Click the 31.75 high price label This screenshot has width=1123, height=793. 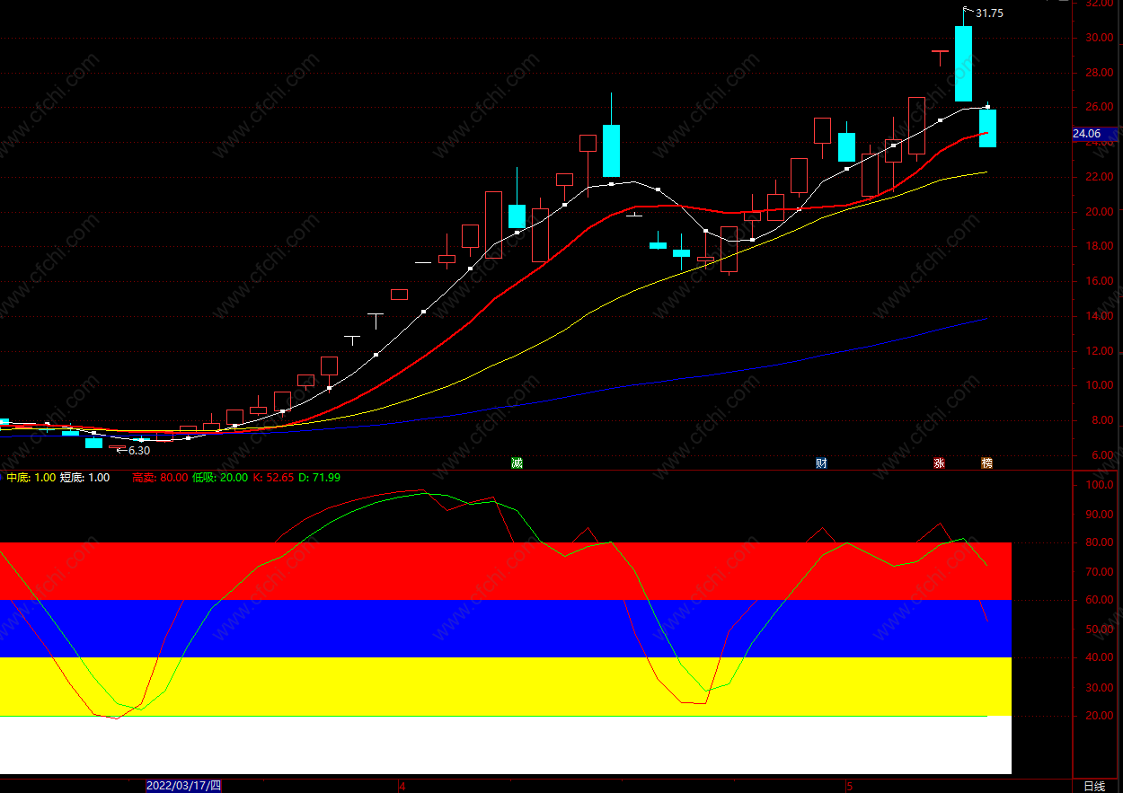tap(989, 13)
